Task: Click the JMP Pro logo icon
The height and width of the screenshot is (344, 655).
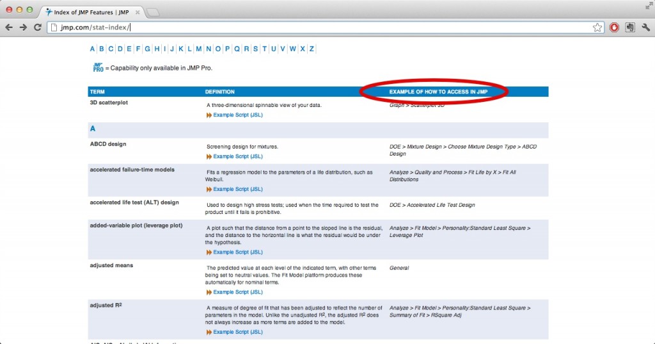Action: [x=98, y=67]
